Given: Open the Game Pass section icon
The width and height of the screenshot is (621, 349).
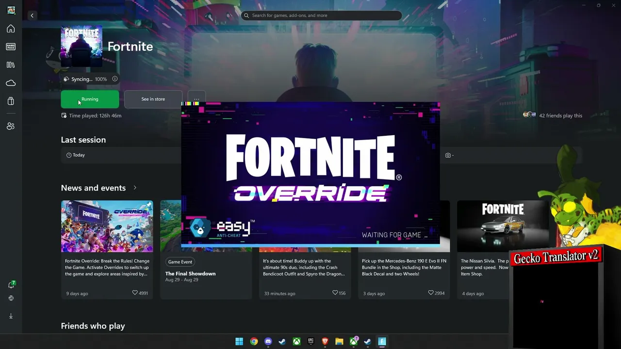Looking at the screenshot, I should pyautogui.click(x=11, y=47).
